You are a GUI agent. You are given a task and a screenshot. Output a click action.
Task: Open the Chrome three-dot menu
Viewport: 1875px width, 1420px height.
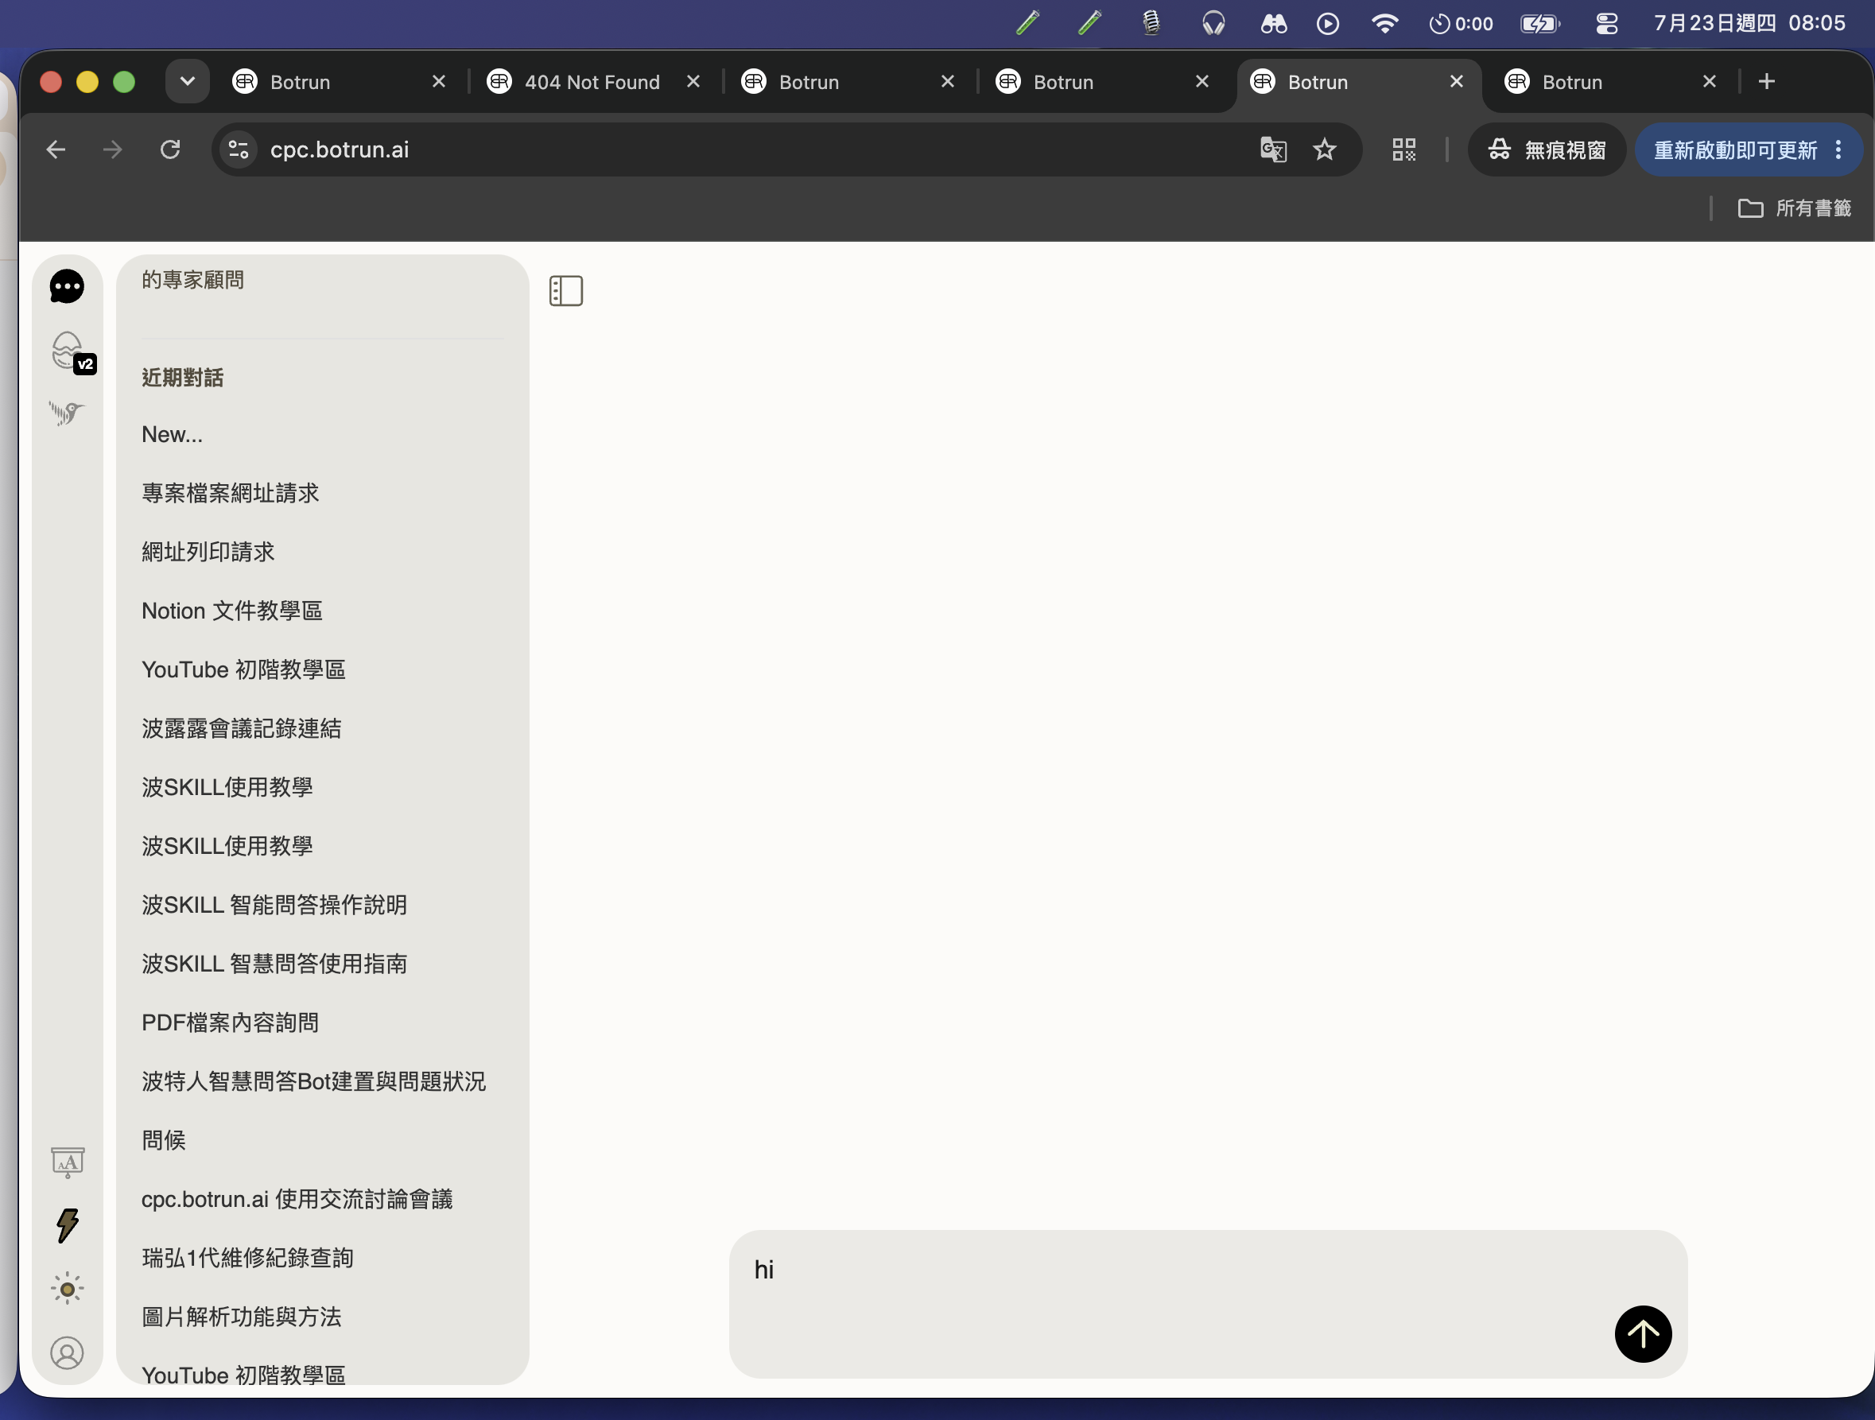(1838, 150)
